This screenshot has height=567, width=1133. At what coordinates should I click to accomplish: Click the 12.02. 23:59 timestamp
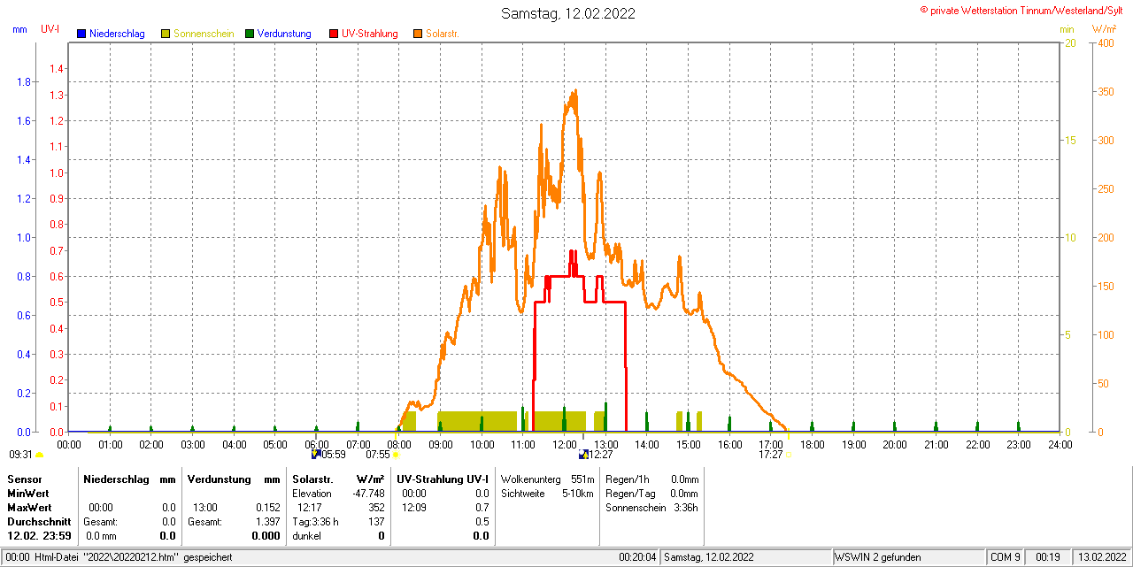tap(39, 535)
